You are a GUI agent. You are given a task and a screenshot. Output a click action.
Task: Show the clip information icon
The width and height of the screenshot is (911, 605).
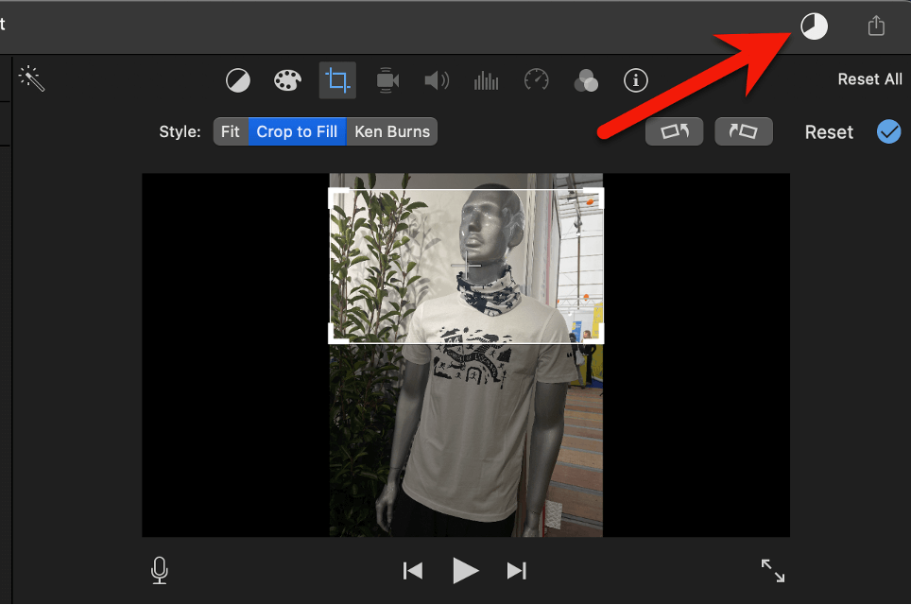point(636,80)
